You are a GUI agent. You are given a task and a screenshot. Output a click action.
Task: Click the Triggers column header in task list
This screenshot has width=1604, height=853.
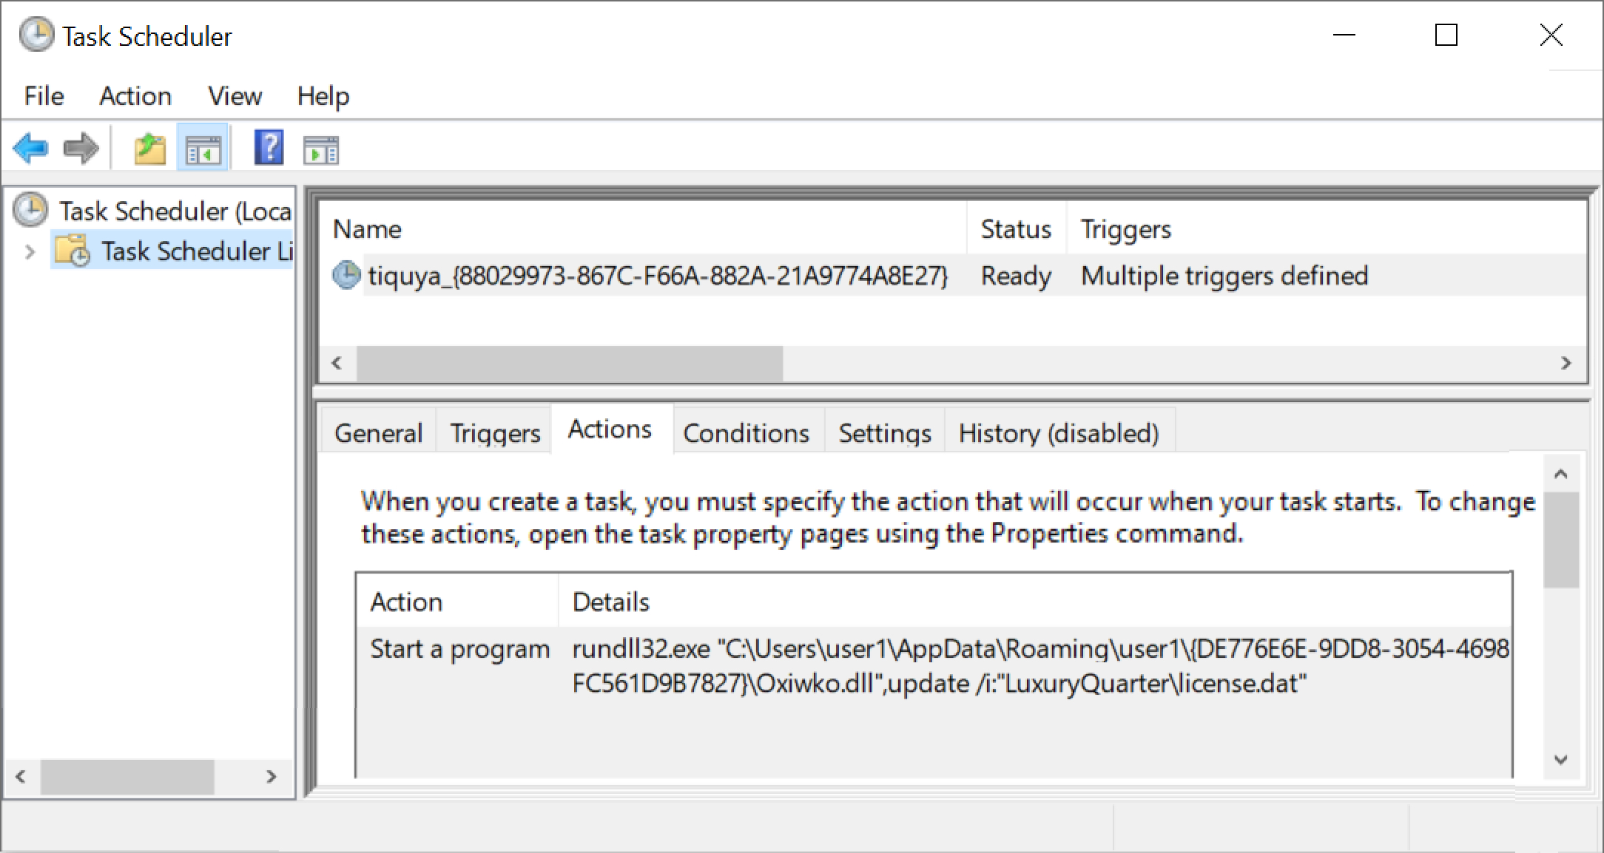[x=1125, y=229]
